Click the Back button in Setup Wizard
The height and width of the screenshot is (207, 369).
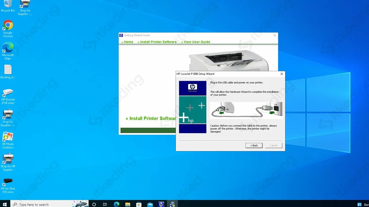(x=254, y=145)
